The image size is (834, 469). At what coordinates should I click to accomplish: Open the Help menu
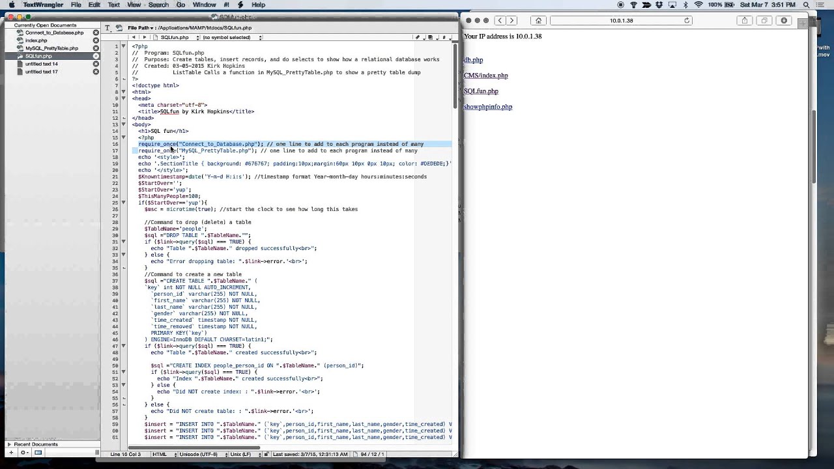click(259, 5)
